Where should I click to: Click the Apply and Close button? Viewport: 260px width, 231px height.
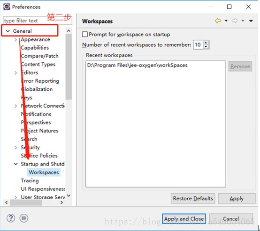pos(184,219)
